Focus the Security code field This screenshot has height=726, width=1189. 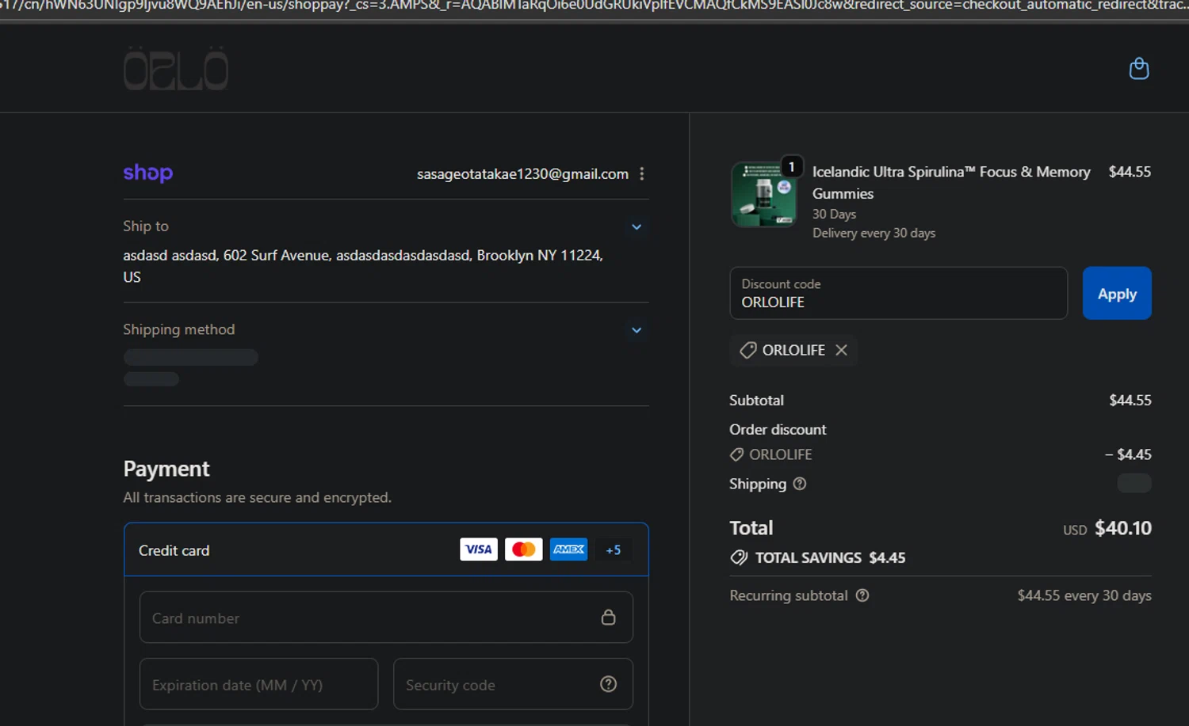(x=513, y=684)
